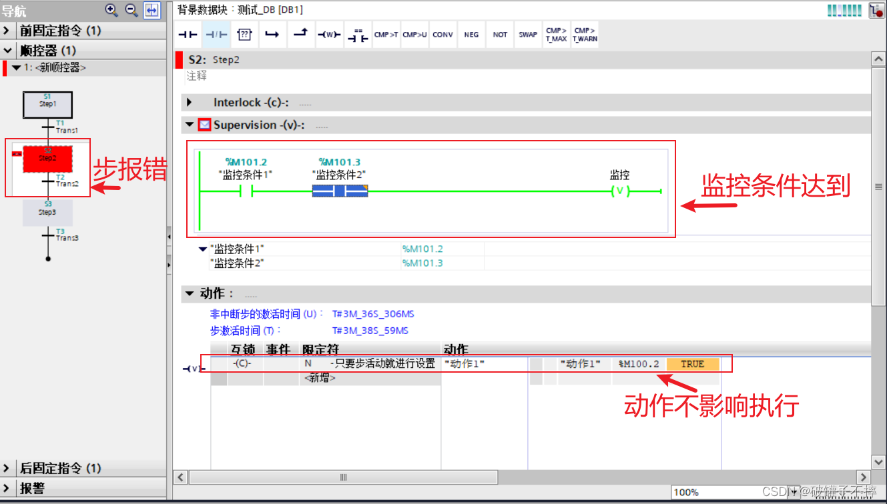Insert the CMP>T_MAX instruction

click(556, 35)
